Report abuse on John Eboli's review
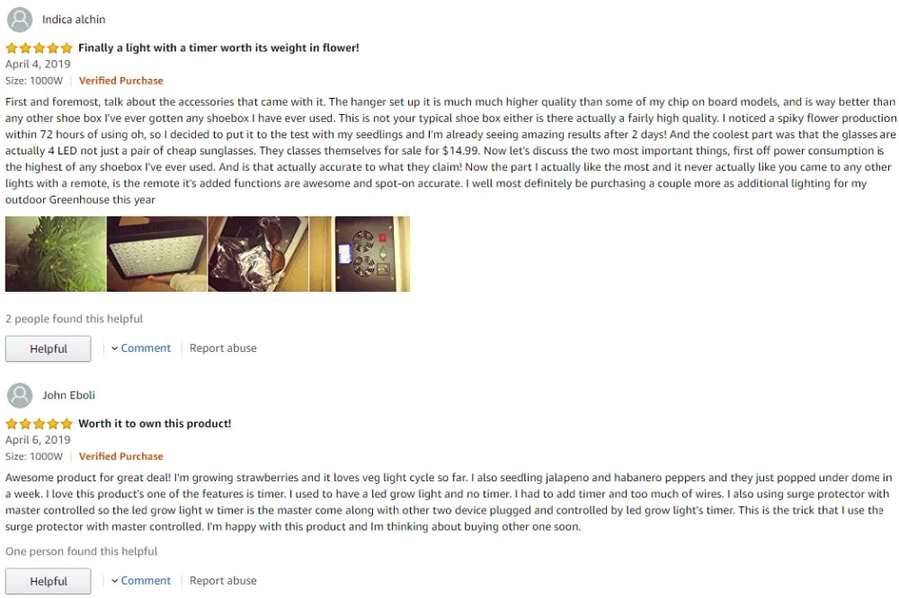 (x=223, y=581)
